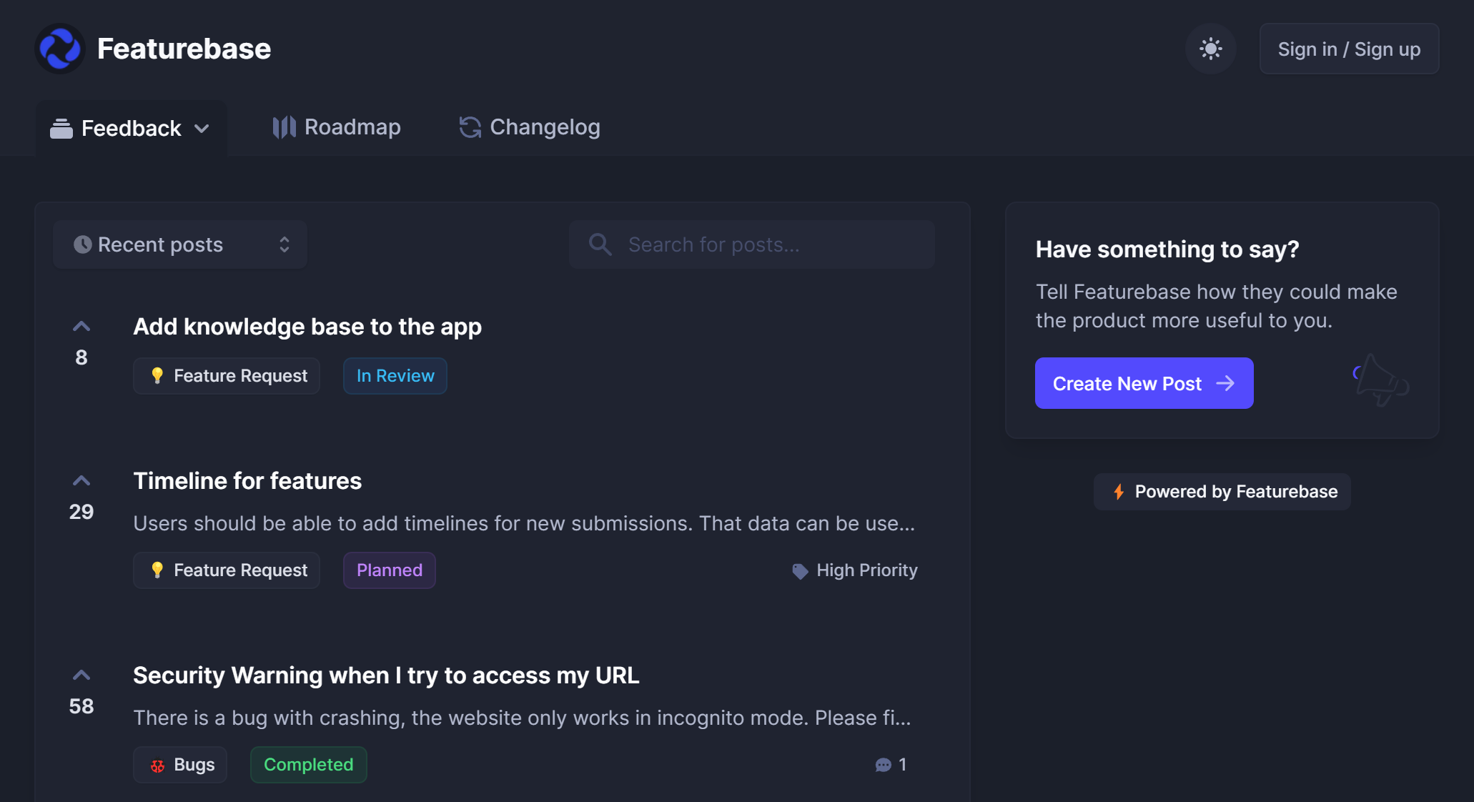Open Sign in / Sign up

click(1349, 49)
